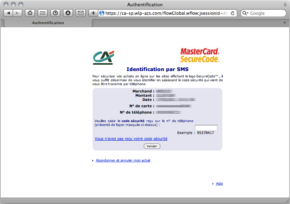Image resolution: width=290 pixels, height=204 pixels.
Task: Click the 'Marchand :' label
Action: tap(143, 91)
